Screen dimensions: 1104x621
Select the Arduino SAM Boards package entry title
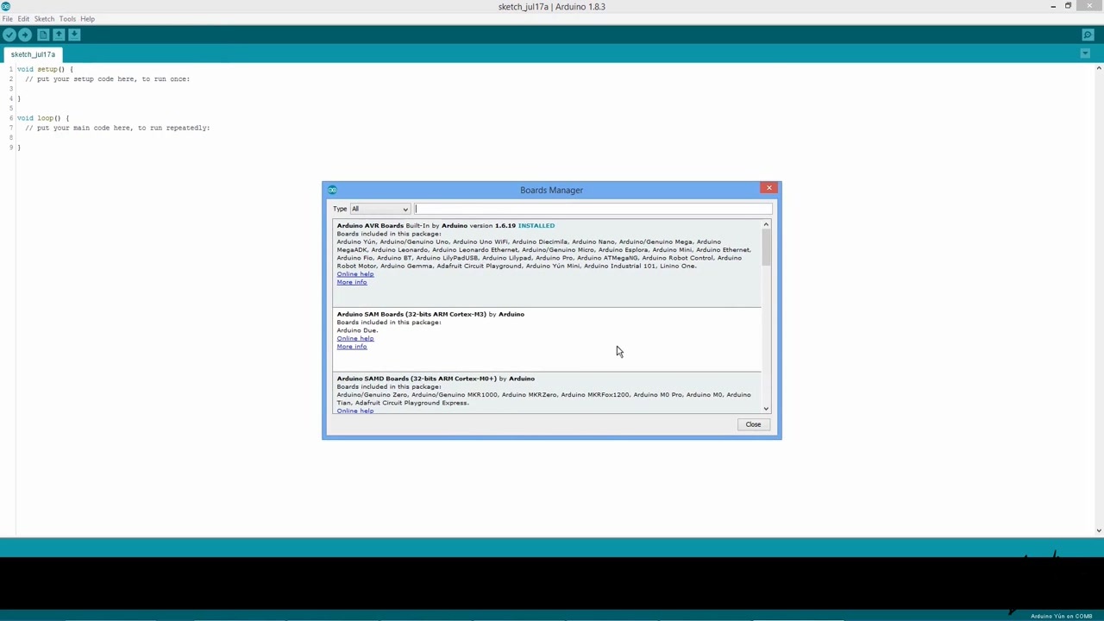click(411, 314)
